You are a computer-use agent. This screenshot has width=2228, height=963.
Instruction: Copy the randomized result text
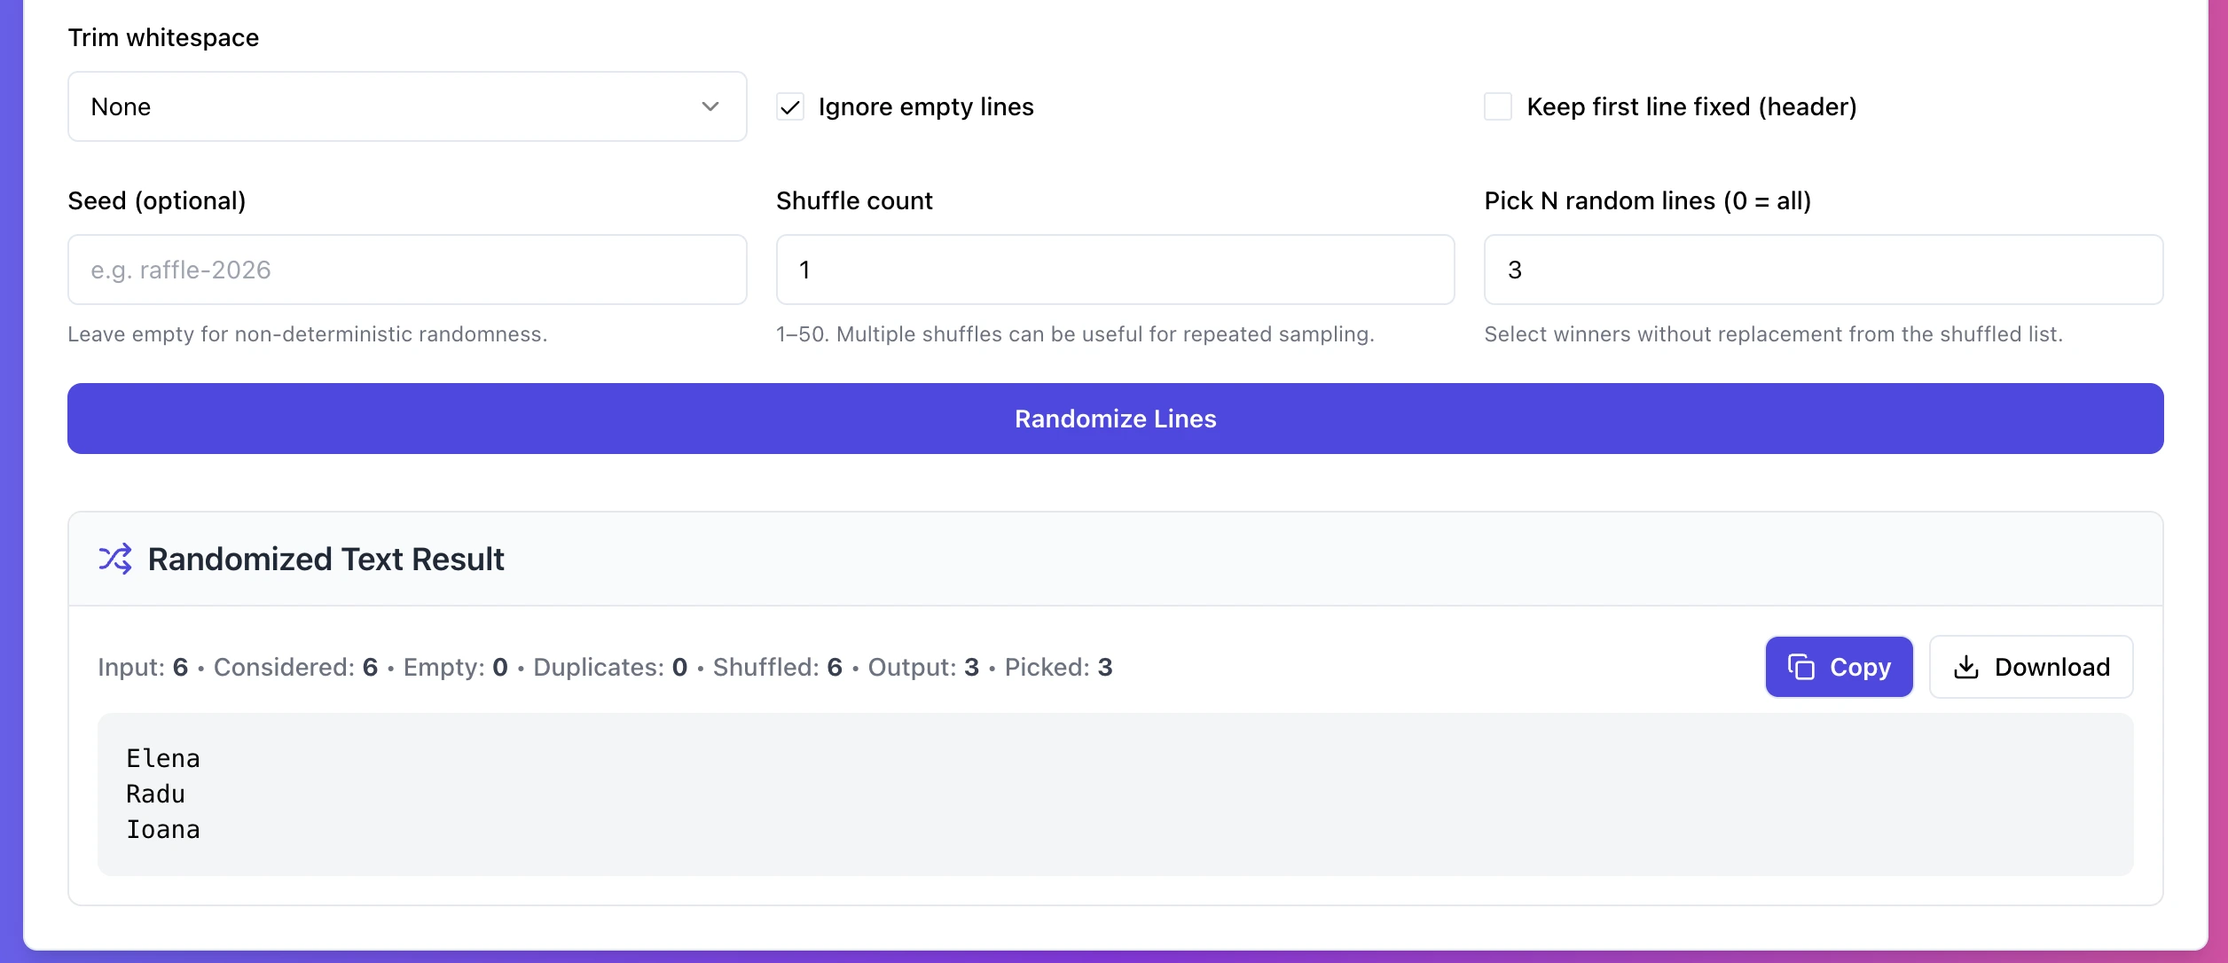coord(1838,667)
